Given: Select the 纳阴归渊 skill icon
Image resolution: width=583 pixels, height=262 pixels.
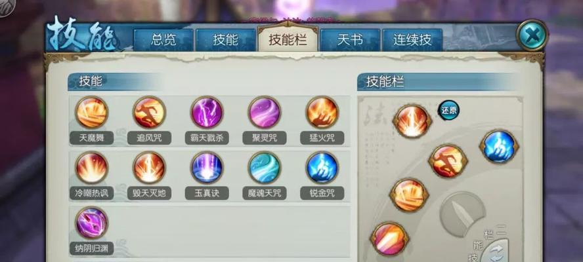Looking at the screenshot, I should pyautogui.click(x=91, y=223).
